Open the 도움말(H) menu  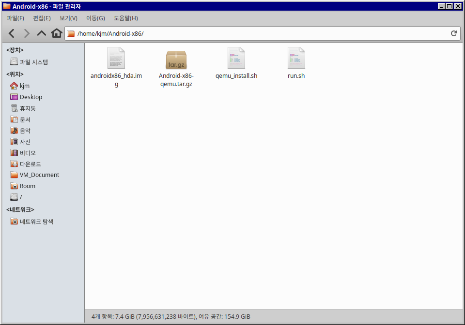pyautogui.click(x=126, y=18)
